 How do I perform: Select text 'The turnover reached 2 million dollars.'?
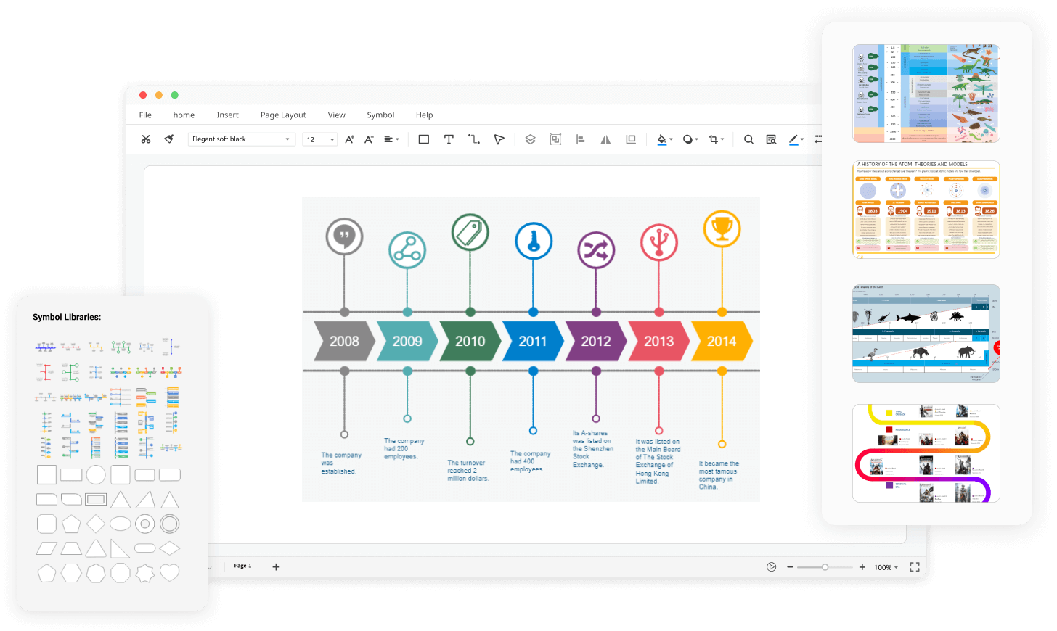(x=468, y=471)
